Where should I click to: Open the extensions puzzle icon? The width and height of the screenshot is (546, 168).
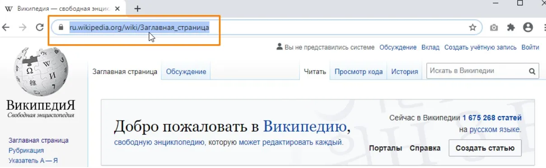511,28
